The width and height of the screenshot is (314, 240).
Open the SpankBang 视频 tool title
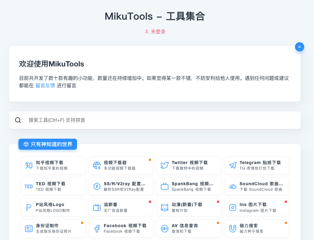click(x=193, y=184)
